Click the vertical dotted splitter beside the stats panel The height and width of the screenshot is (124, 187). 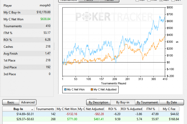[54, 46]
